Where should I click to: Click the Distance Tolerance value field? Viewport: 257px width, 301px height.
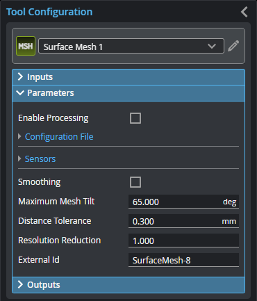tap(183, 221)
